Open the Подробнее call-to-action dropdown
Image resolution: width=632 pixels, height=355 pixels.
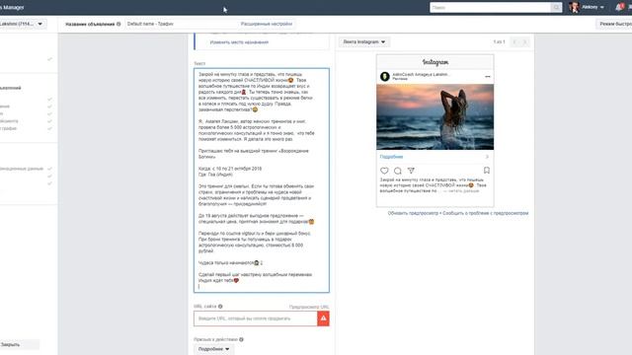[x=213, y=349]
